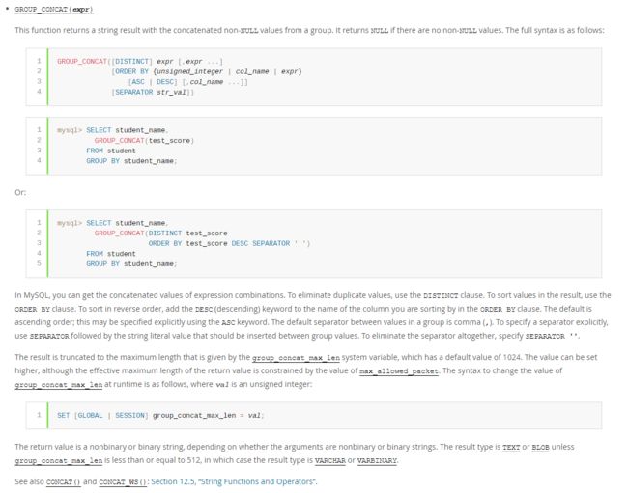
Task: Click the TEXT result type link
Action: pos(511,447)
